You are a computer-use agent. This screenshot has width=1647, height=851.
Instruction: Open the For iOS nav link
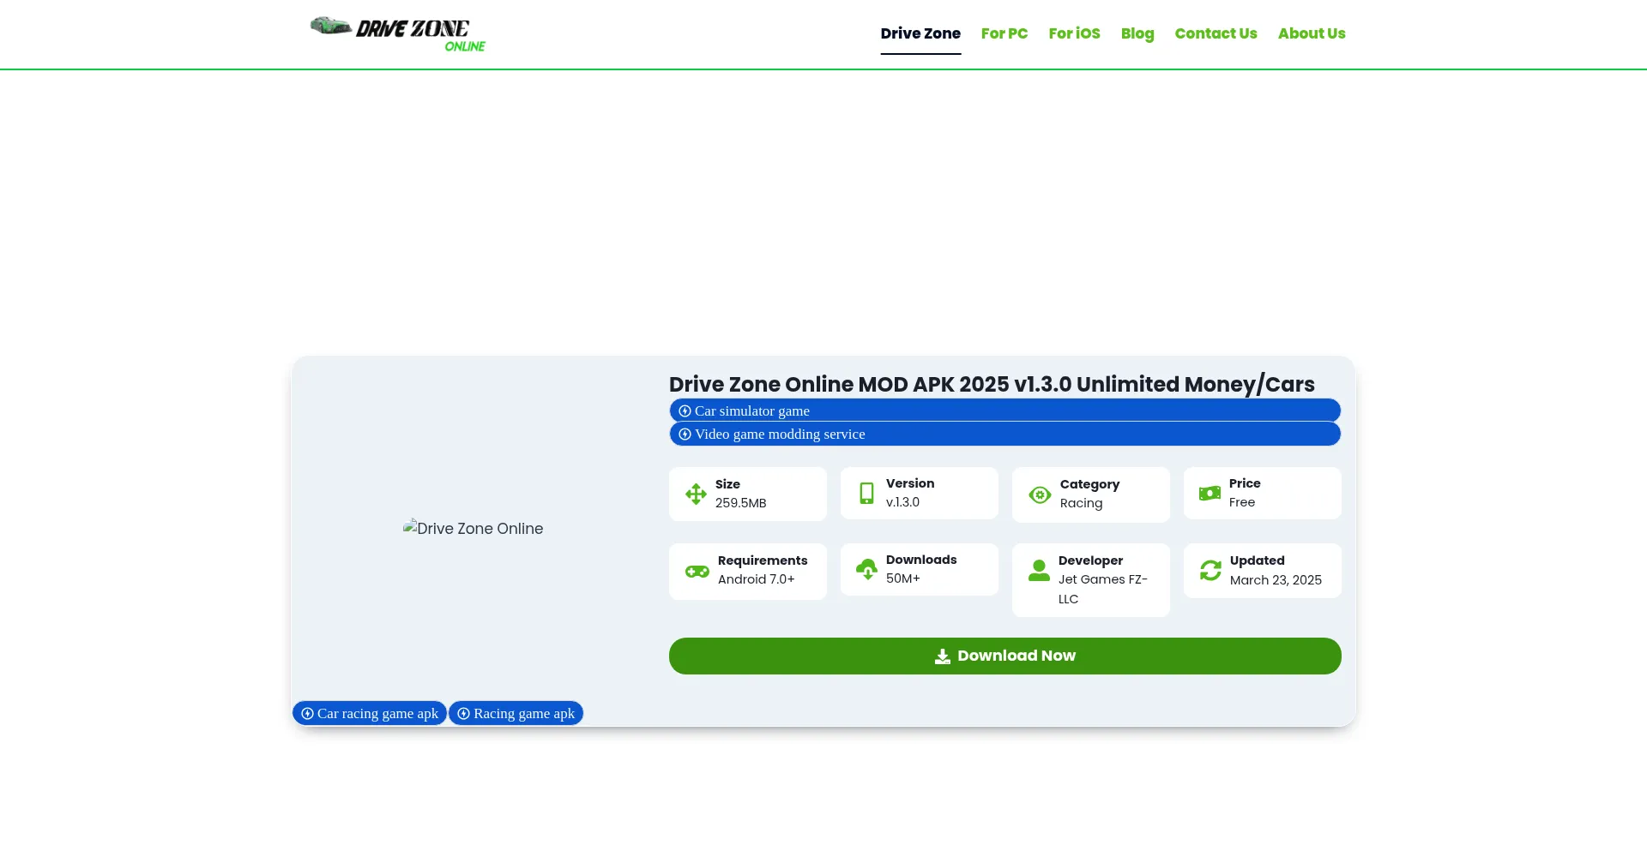tap(1074, 33)
